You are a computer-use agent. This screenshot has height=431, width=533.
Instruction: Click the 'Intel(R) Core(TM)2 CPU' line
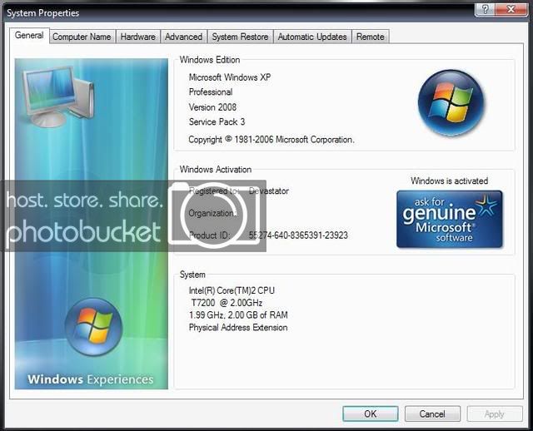tap(232, 290)
